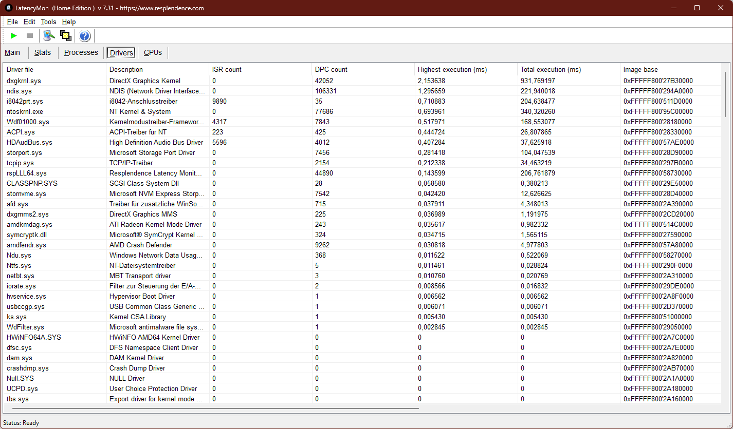733x429 pixels.
Task: Go to the Stats tab
Action: [x=43, y=52]
